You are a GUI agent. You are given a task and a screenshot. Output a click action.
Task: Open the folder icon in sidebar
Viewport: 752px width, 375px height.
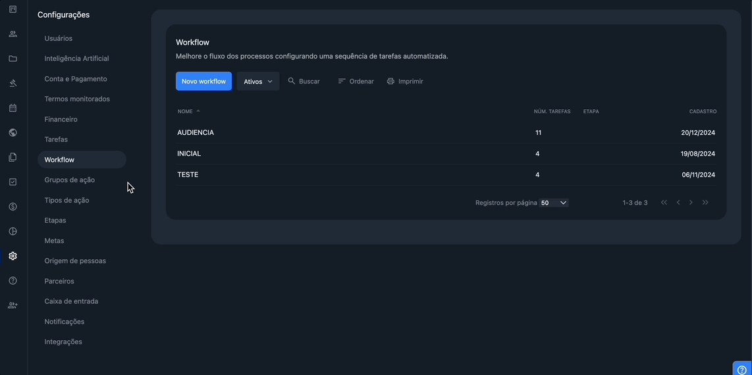[x=13, y=59]
